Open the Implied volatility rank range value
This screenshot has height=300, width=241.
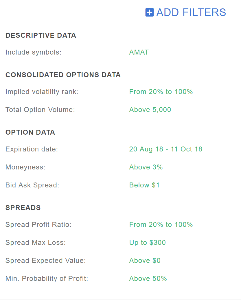(161, 92)
